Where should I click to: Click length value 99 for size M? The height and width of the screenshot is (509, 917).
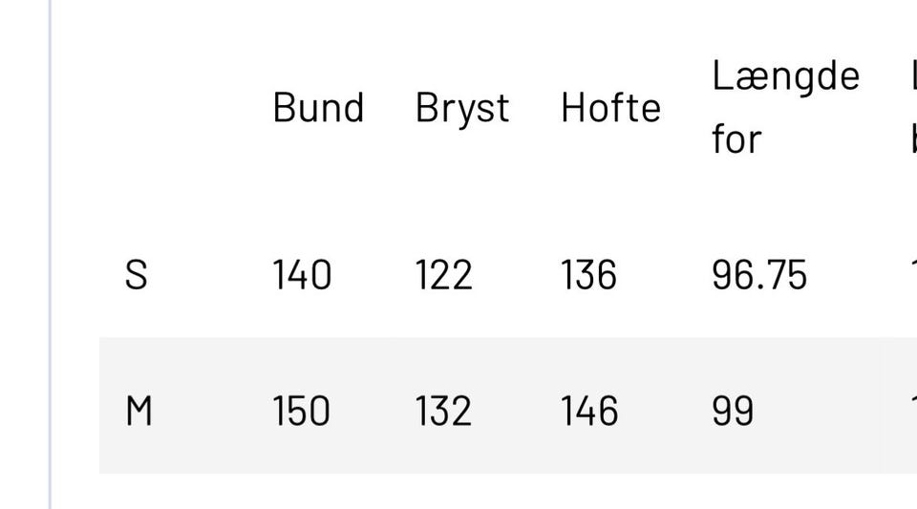pos(733,411)
